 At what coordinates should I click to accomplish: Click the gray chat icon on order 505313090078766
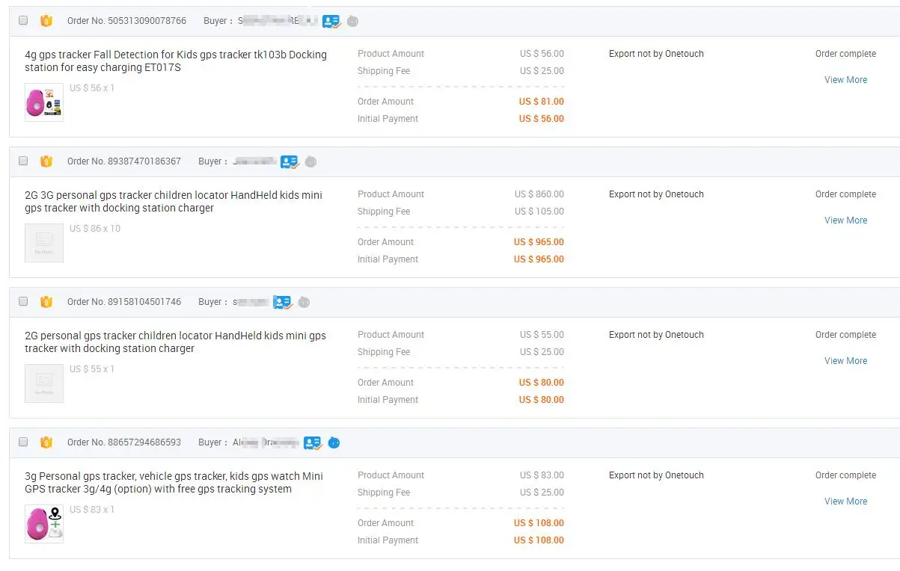(352, 22)
